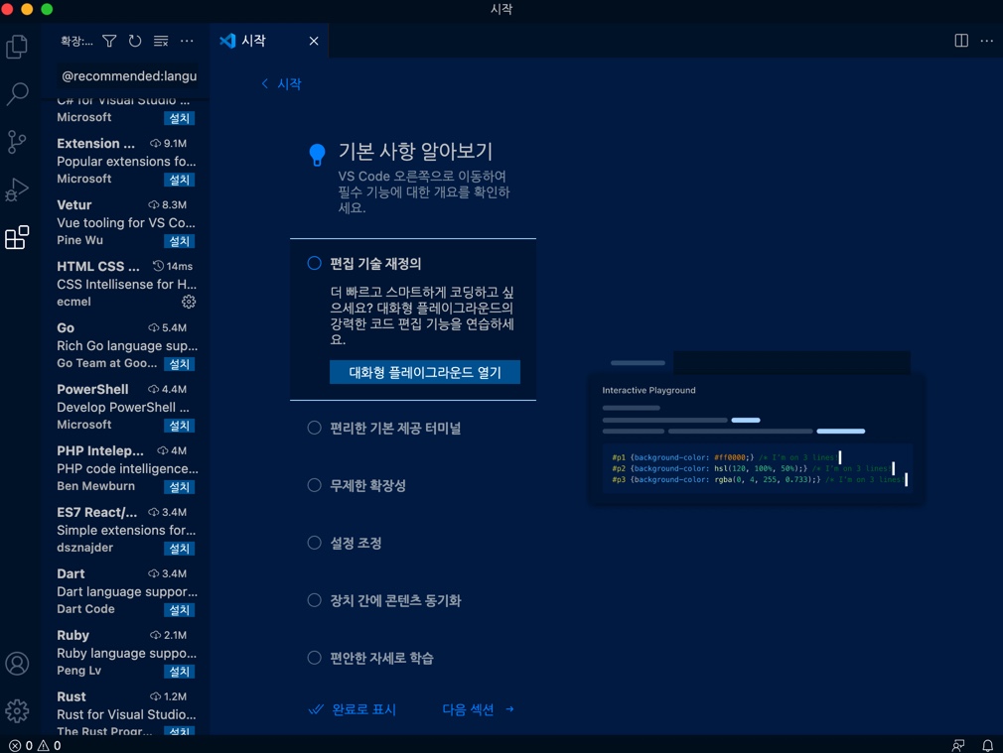This screenshot has width=1003, height=753.
Task: Click the Interactive Playground preview image
Action: (x=756, y=428)
